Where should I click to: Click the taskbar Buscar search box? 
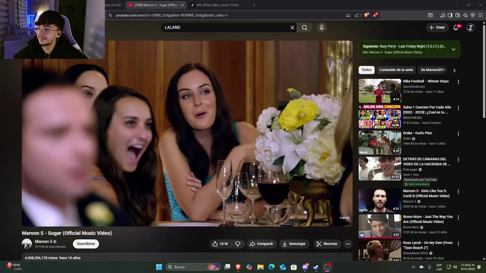tap(193, 267)
